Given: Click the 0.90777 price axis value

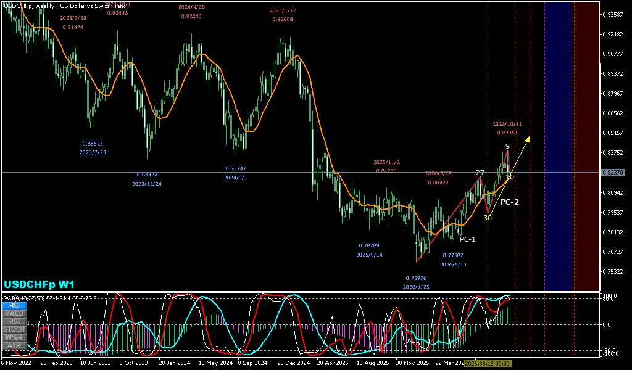Looking at the screenshot, I should click(613, 54).
